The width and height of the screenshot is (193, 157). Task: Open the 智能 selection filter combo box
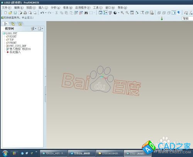[187, 18]
